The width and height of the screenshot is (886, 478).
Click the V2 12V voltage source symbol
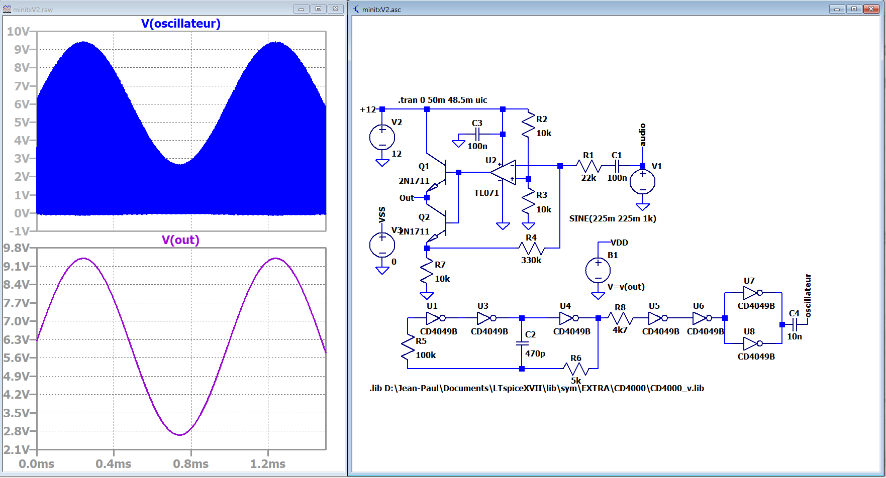pyautogui.click(x=382, y=137)
